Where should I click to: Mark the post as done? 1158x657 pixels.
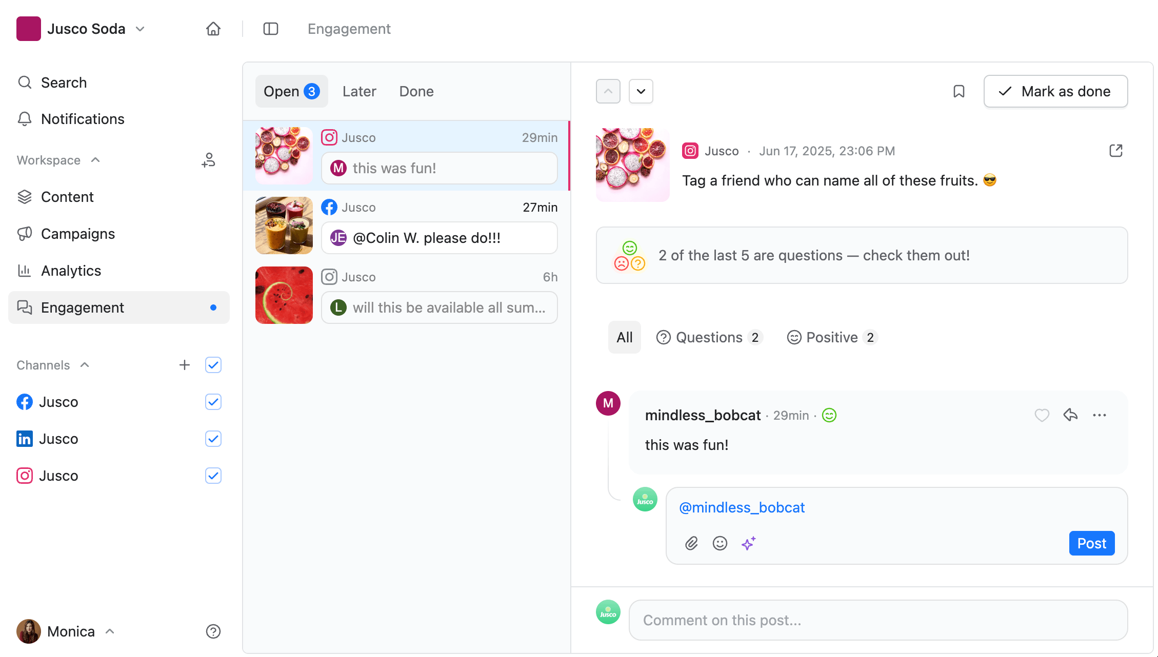coord(1055,91)
